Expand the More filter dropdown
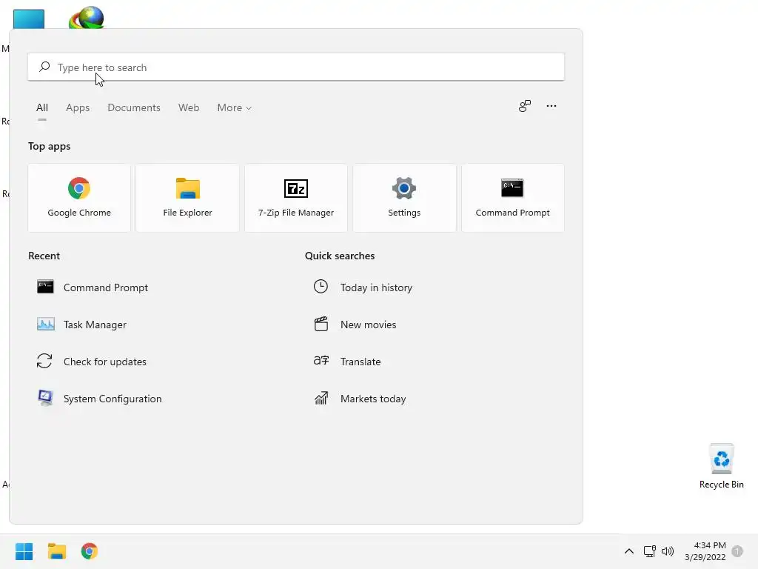The width and height of the screenshot is (758, 569). click(235, 107)
